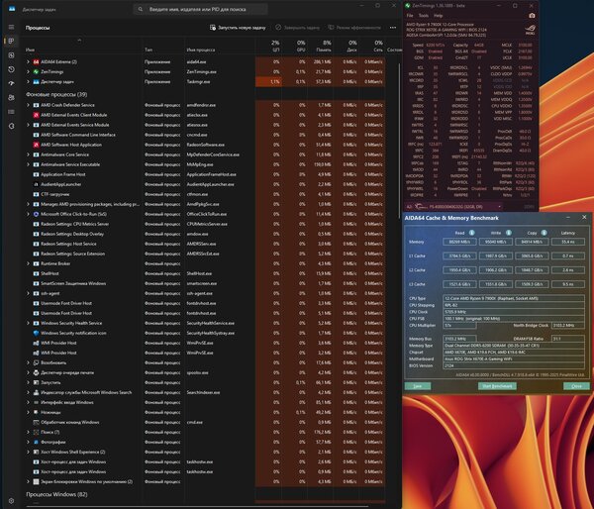Click the Task Manager app icon in title bar
Image resolution: width=594 pixels, height=509 pixels.
click(12, 8)
